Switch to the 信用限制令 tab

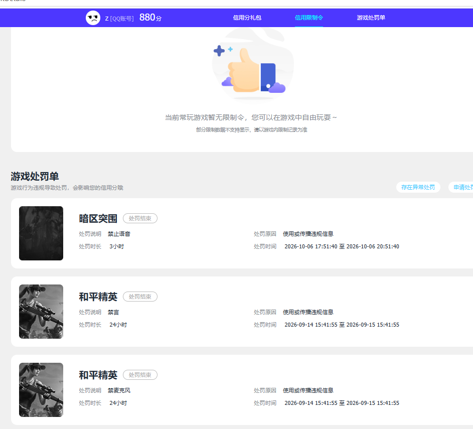pos(309,18)
